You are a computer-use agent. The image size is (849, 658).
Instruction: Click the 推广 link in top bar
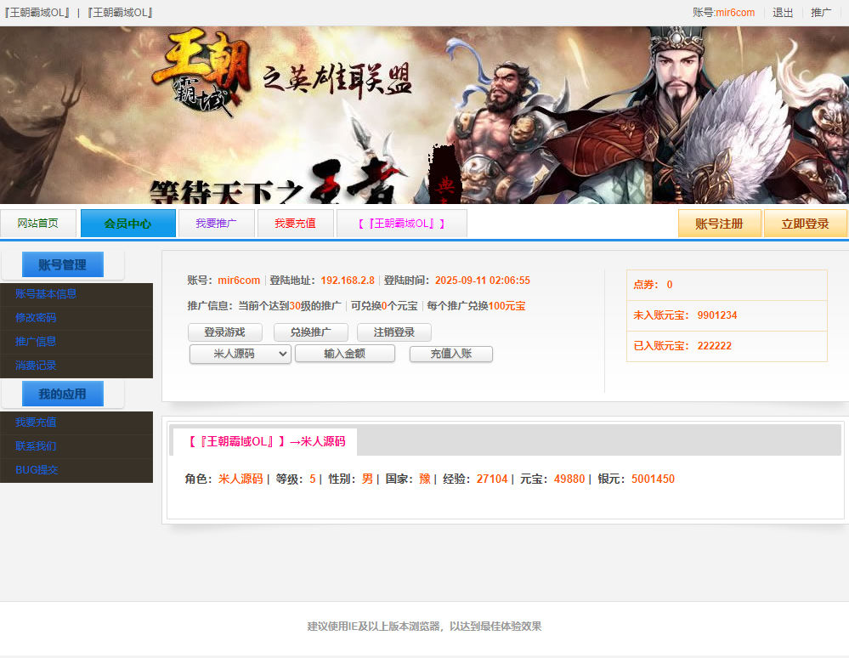pos(821,13)
